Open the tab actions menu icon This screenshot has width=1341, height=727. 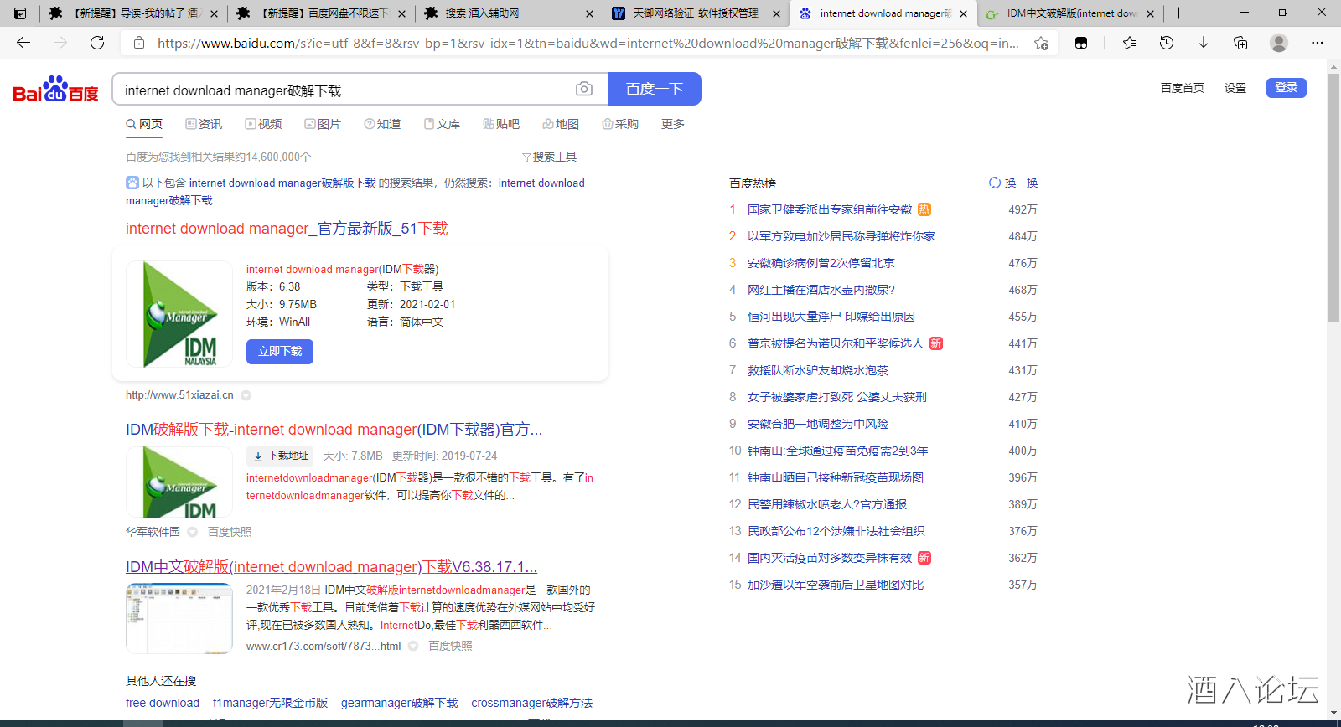(20, 13)
